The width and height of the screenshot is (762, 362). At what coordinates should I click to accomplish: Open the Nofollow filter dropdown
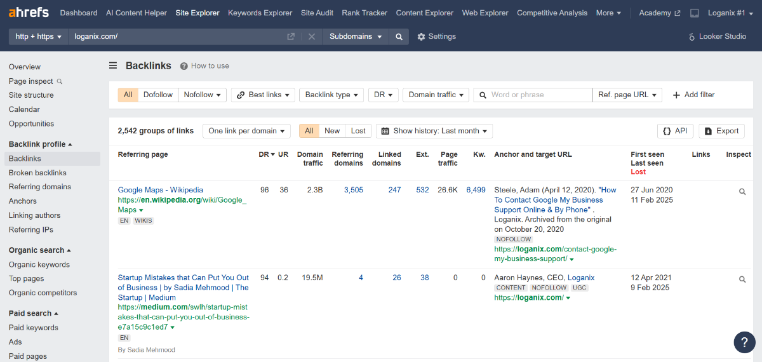(x=203, y=95)
